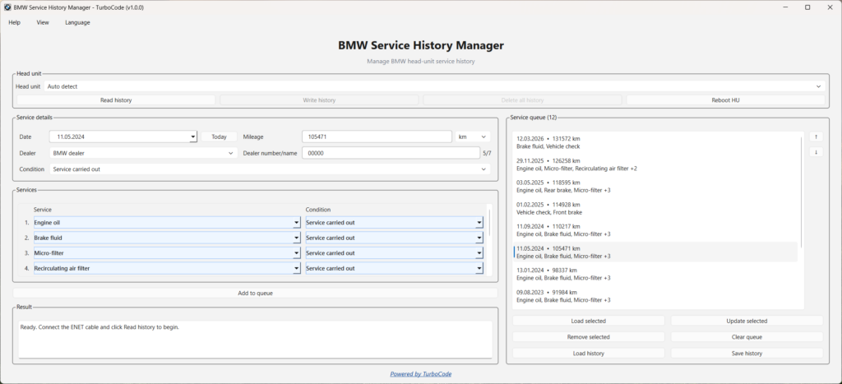Click the Mileage input field showing 105471
842x384 pixels.
(377, 137)
